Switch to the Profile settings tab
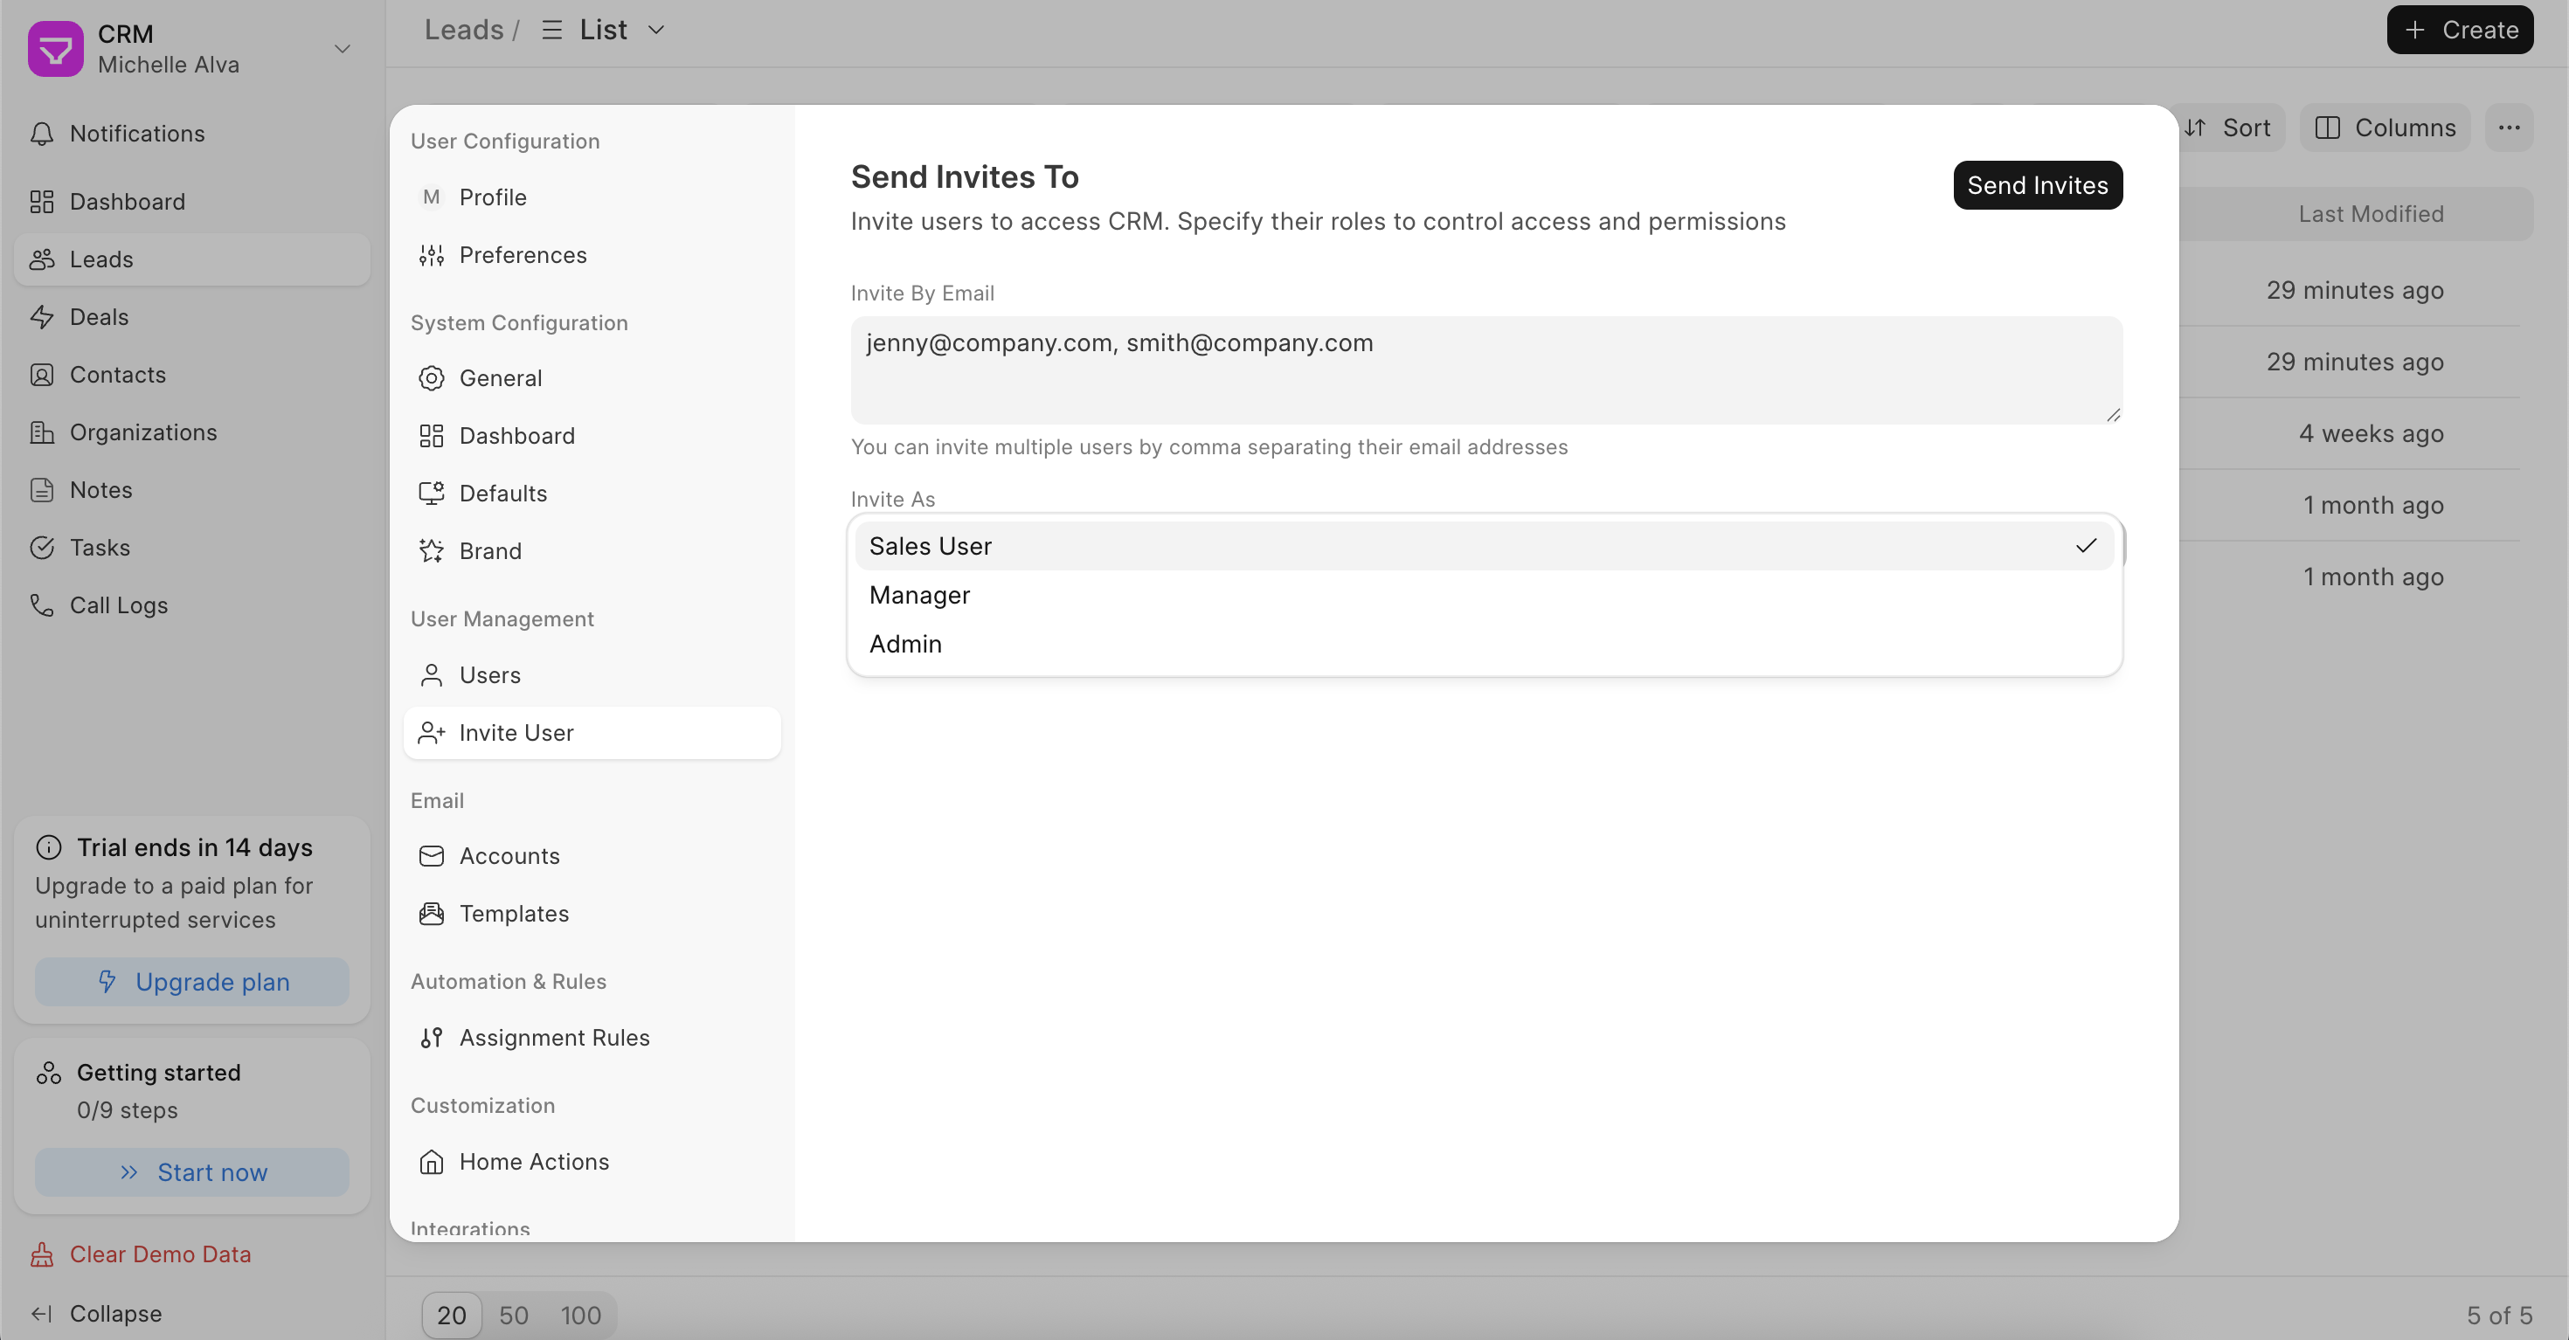Image resolution: width=2569 pixels, height=1340 pixels. (493, 197)
